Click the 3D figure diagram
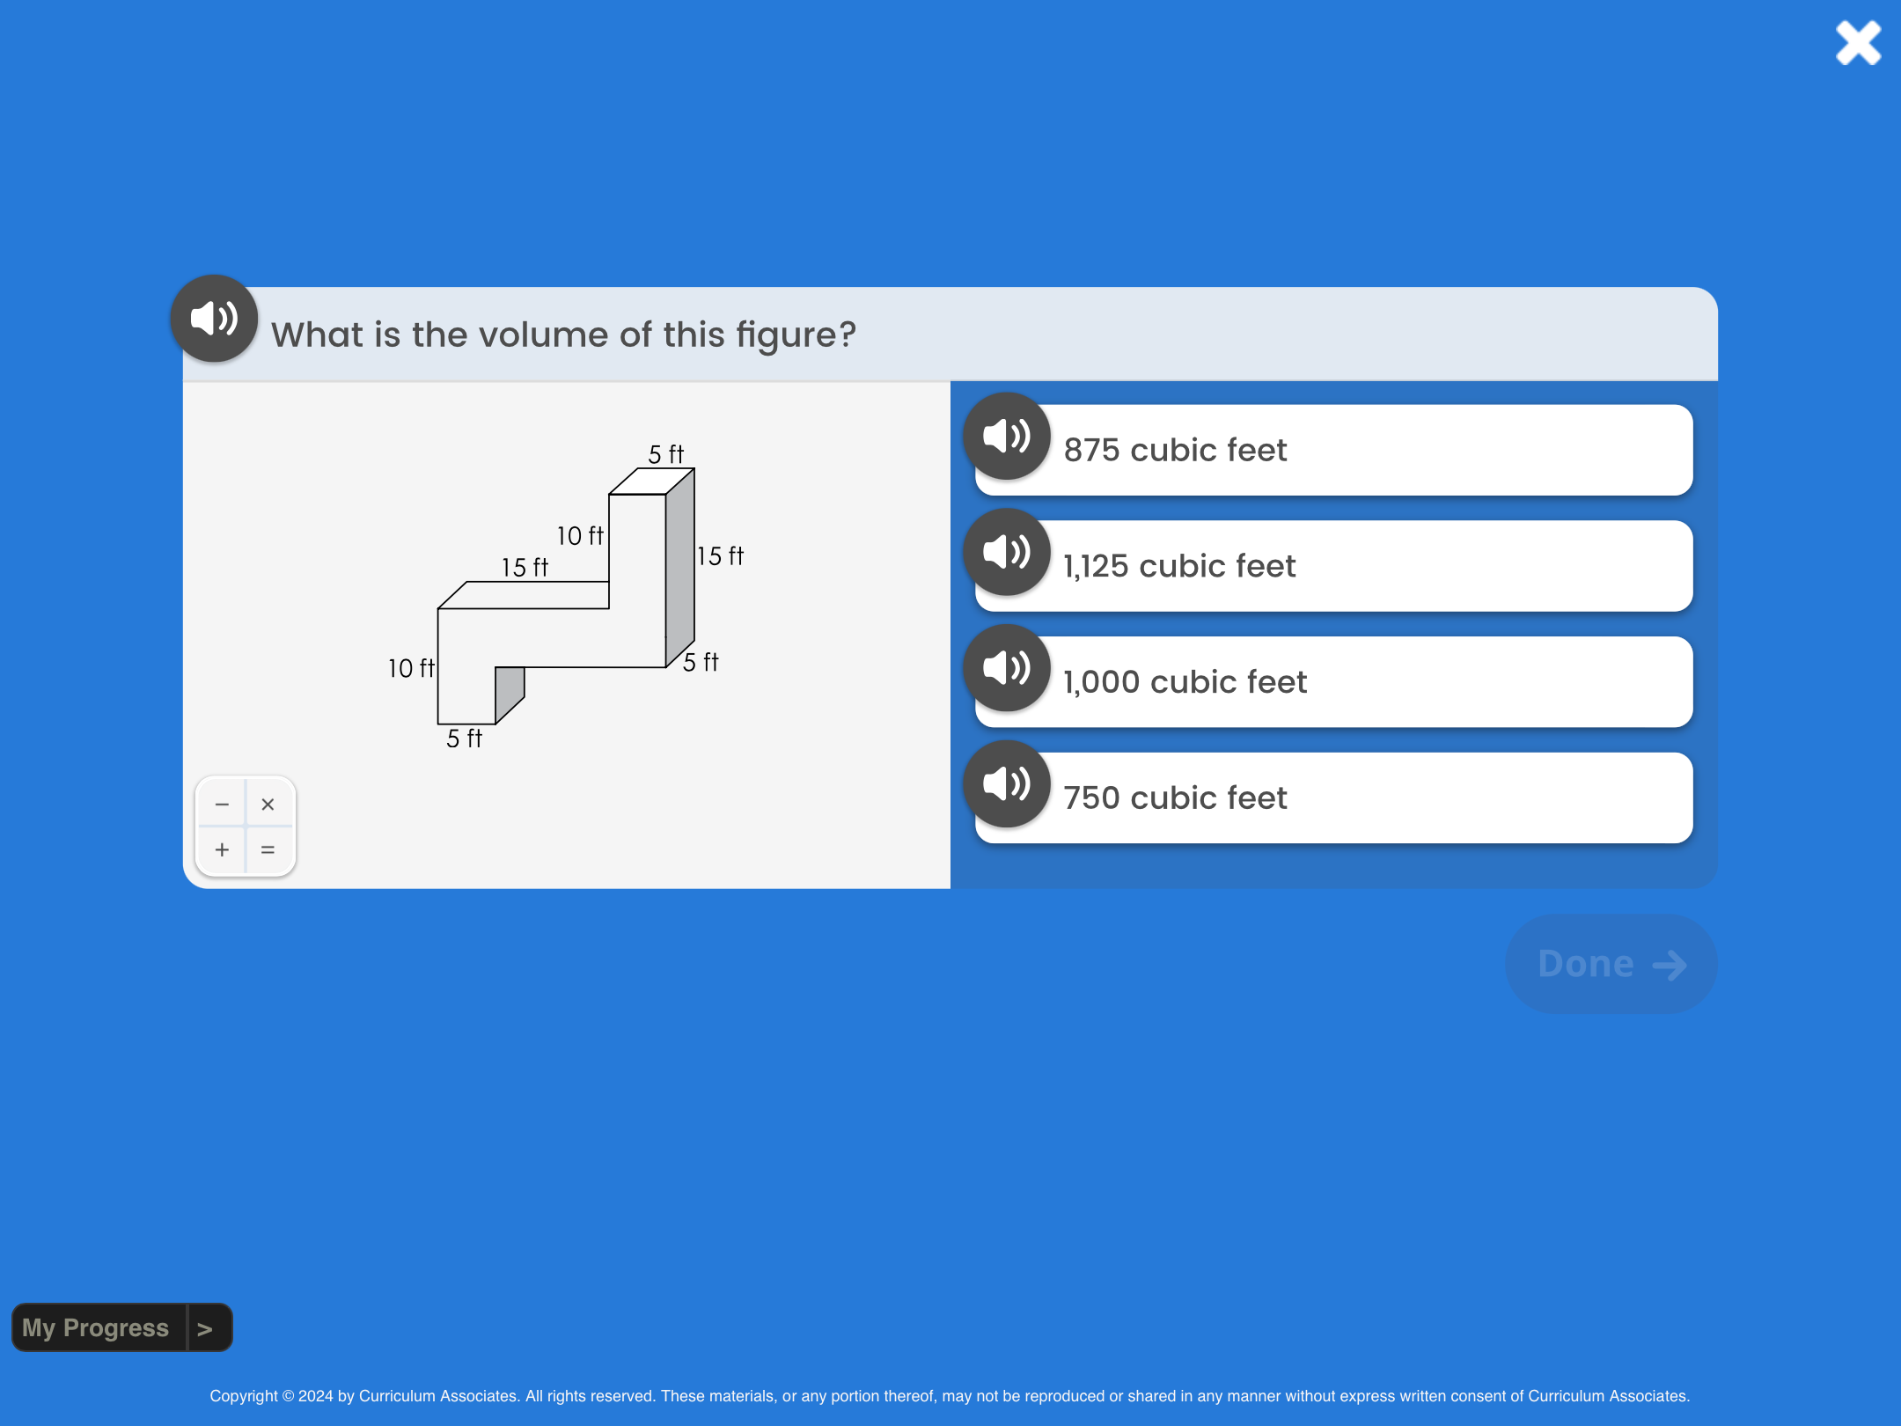Screen dimensions: 1901x1426 tap(567, 596)
